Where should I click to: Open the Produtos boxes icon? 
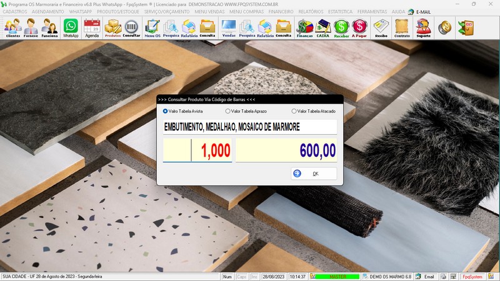tap(112, 27)
